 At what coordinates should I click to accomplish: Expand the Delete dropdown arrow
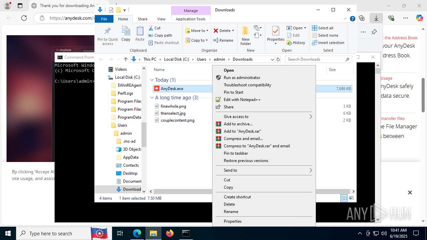pyautogui.click(x=233, y=31)
